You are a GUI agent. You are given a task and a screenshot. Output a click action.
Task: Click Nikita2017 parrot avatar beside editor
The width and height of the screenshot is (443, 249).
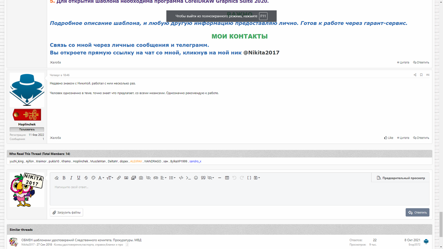click(x=27, y=190)
